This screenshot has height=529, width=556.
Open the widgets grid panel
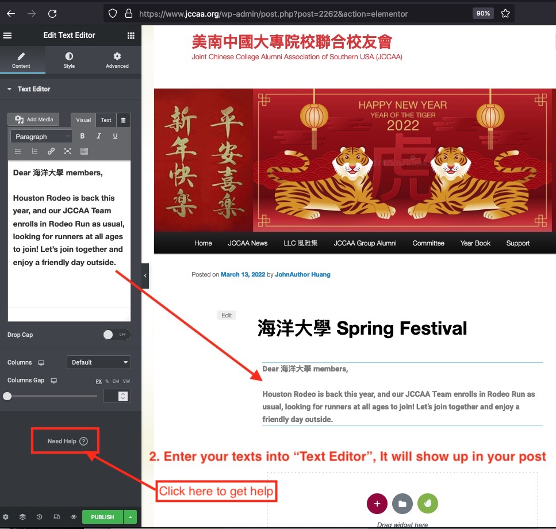pyautogui.click(x=131, y=36)
